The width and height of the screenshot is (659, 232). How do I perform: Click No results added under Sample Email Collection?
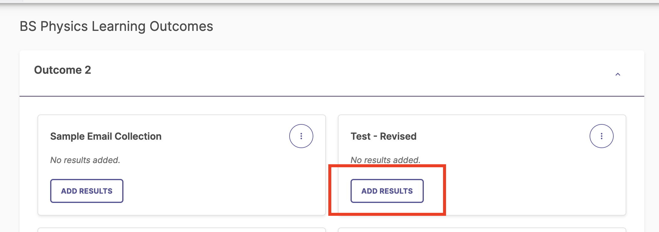pos(85,160)
